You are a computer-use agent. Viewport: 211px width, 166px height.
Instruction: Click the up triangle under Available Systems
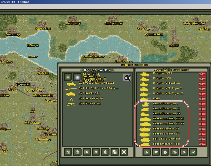click(147, 152)
